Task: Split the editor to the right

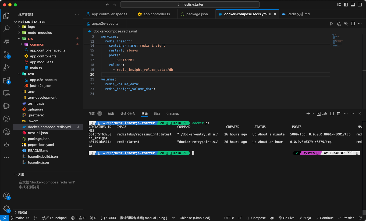Action: tap(353, 24)
